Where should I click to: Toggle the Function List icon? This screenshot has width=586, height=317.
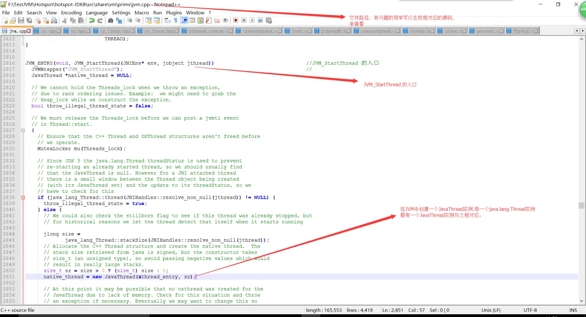coord(209,20)
